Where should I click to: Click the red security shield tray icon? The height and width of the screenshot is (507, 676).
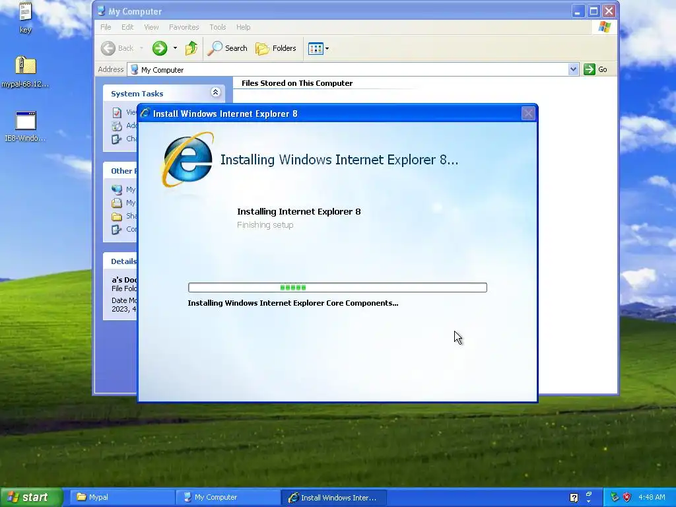coord(627,498)
